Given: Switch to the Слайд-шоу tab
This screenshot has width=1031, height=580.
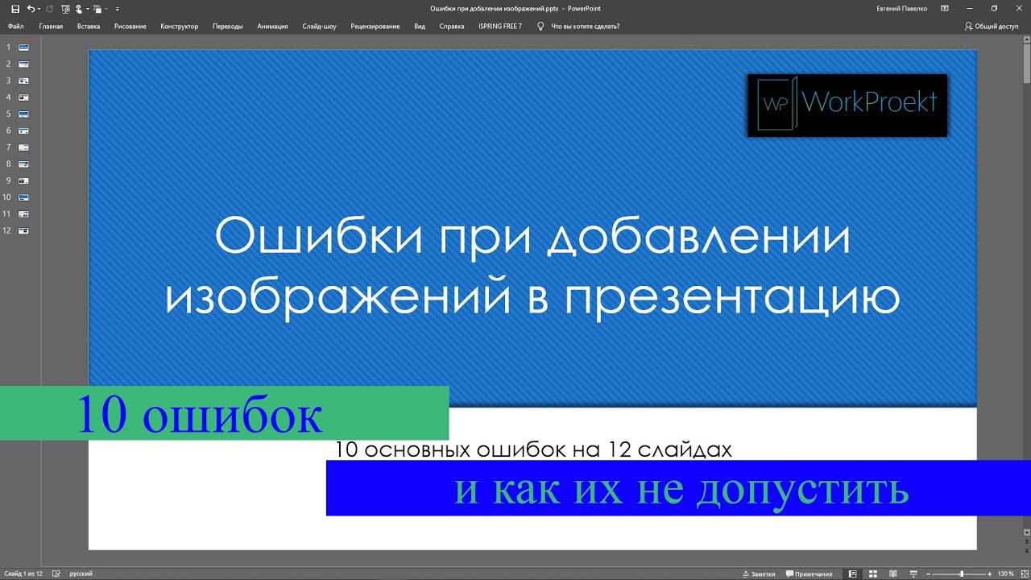Looking at the screenshot, I should tap(320, 26).
